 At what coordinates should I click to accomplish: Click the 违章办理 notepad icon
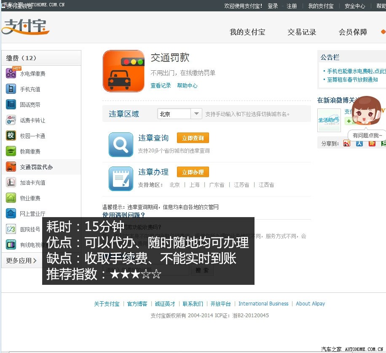(x=121, y=179)
